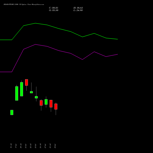The image size is (153, 153).
Task: Click the '22 Jul' date axis label
Action: coord(31,146)
